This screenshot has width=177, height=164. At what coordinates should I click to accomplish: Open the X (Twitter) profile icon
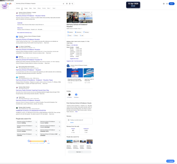coord(69,95)
